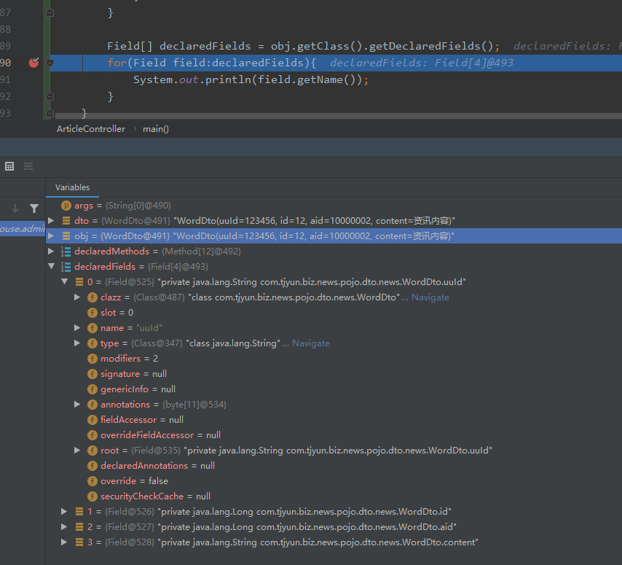The width and height of the screenshot is (622, 565).
Task: Expand the declaredMethods array
Action: (51, 252)
